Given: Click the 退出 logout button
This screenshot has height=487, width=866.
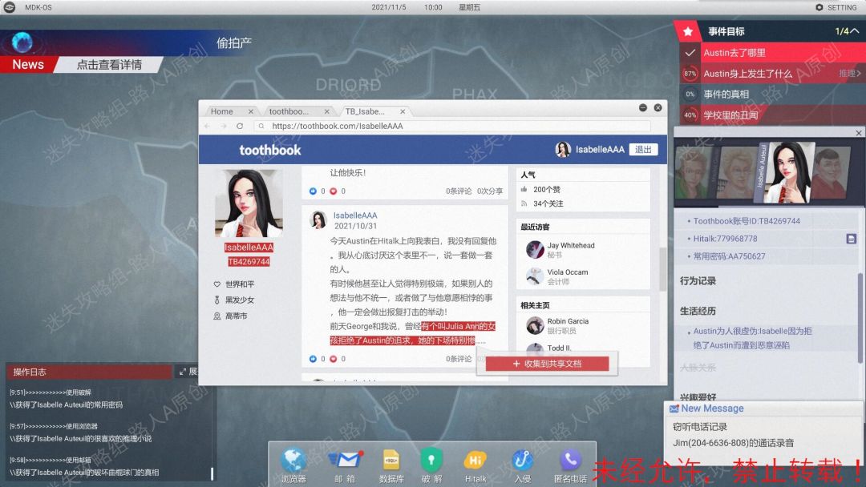Looking at the screenshot, I should tap(643, 150).
